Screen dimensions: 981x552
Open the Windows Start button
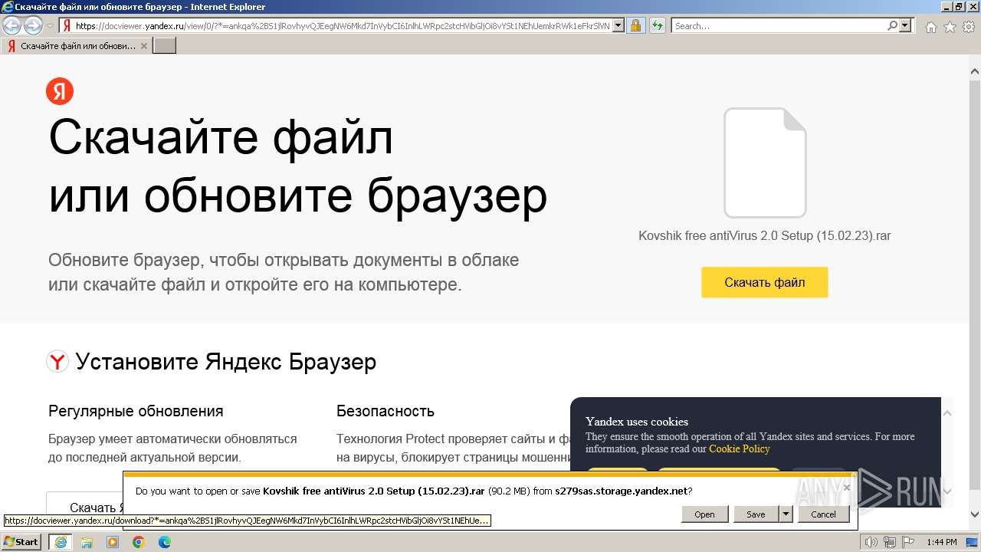coord(21,542)
